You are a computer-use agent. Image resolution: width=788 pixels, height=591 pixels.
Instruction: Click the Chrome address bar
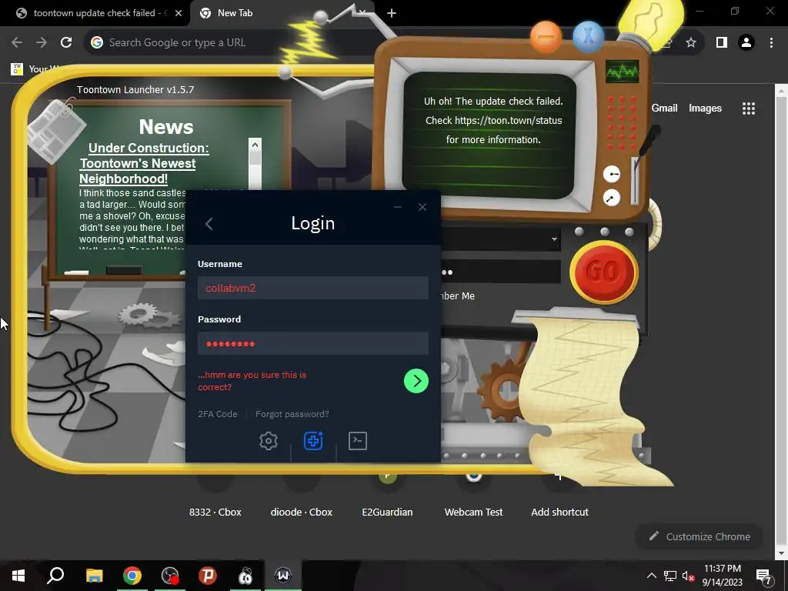(x=231, y=42)
